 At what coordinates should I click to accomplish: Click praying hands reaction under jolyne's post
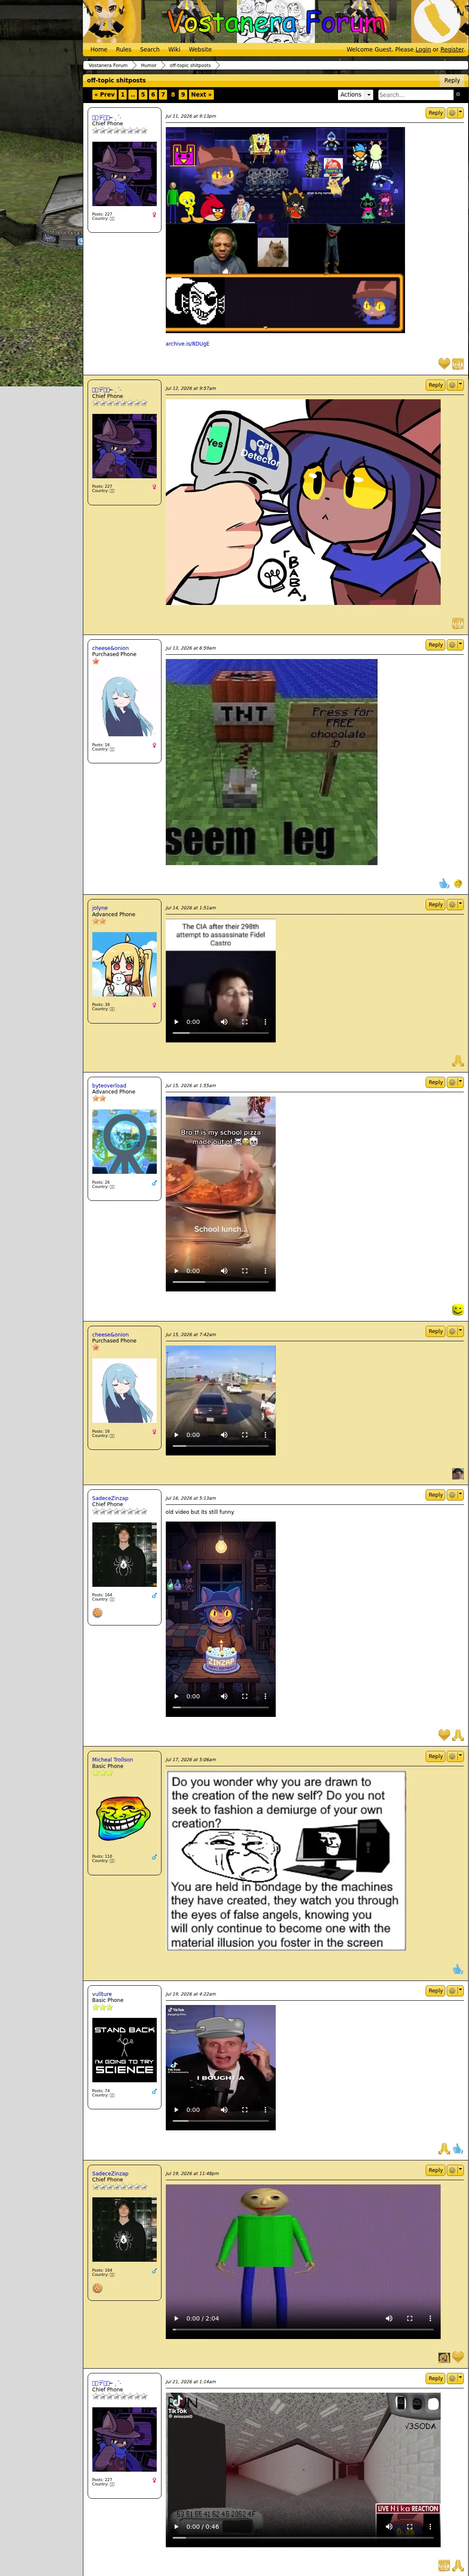[x=458, y=1061]
